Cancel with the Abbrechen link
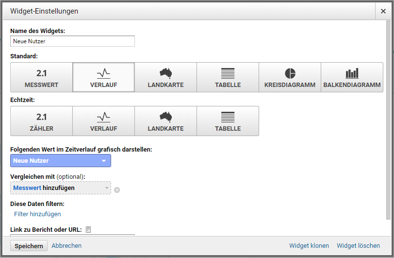Viewport: 394px width, 258px height. click(66, 246)
